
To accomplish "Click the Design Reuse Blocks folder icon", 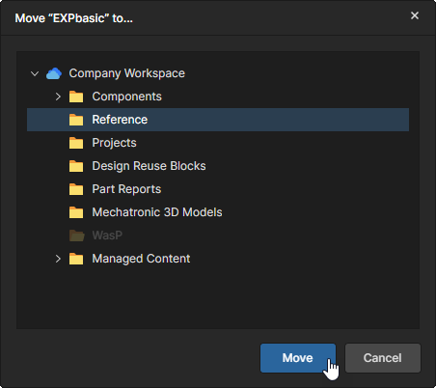I will pos(76,166).
